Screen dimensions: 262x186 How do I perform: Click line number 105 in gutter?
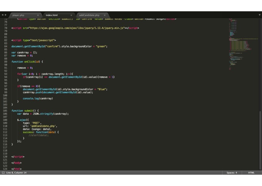pos(5,111)
